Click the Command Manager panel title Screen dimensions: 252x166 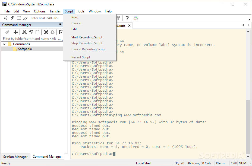[x=17, y=25]
